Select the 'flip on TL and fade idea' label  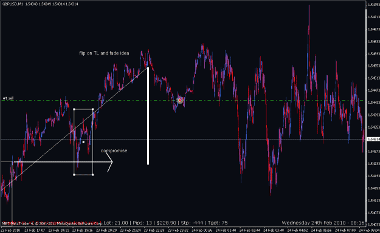(x=104, y=53)
